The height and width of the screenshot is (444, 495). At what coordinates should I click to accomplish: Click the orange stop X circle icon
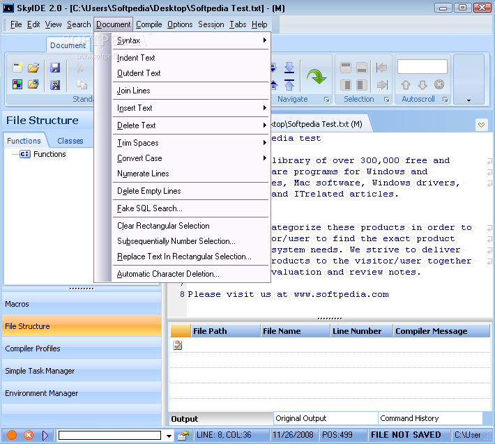coord(29,435)
